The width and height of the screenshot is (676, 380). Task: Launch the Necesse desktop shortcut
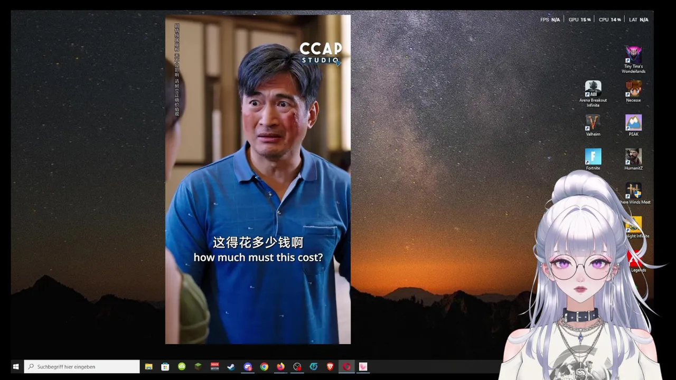pyautogui.click(x=633, y=91)
